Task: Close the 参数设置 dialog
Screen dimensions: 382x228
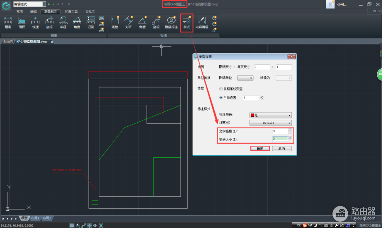Action: (291, 56)
